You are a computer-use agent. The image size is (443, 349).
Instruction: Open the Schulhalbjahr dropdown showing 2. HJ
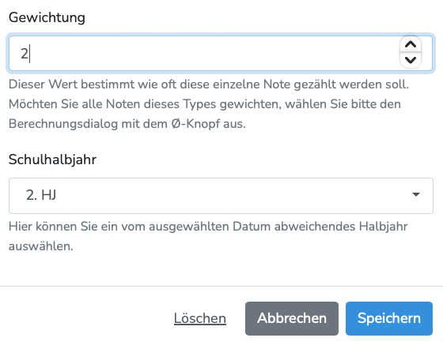[221, 195]
